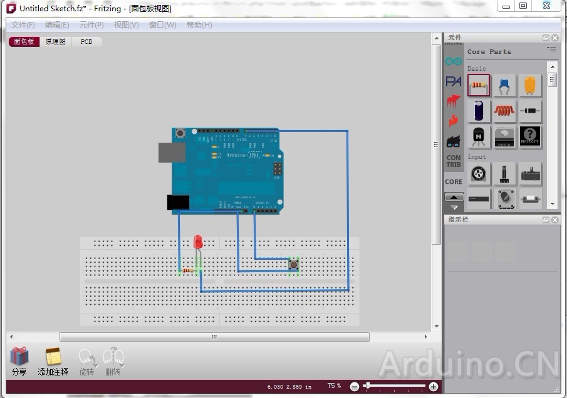Select the third part in Input row one
The width and height of the screenshot is (567, 398).
pos(530,174)
